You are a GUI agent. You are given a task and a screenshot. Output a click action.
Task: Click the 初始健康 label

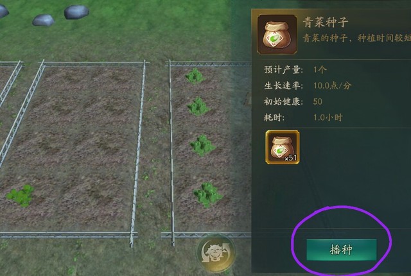click(283, 101)
